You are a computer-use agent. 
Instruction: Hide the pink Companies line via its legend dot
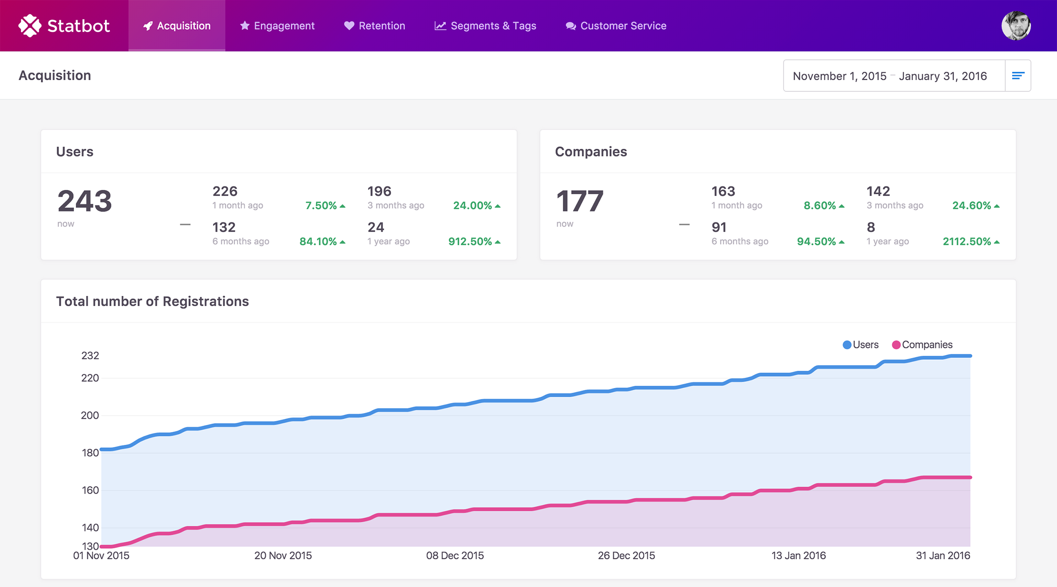tap(895, 344)
